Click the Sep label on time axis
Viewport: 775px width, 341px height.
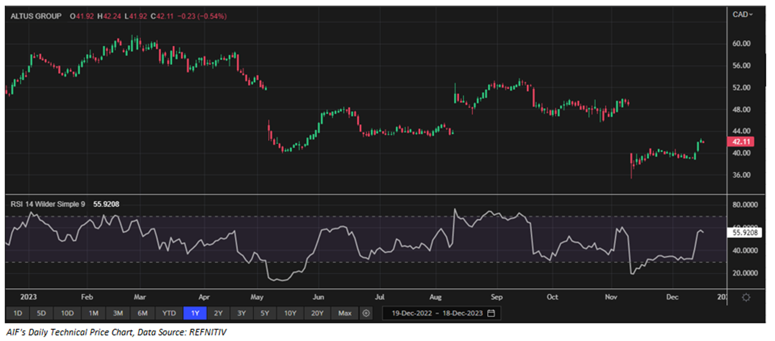pyautogui.click(x=497, y=297)
